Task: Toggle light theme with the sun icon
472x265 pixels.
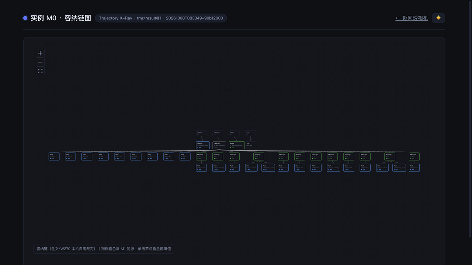Action: point(438,18)
